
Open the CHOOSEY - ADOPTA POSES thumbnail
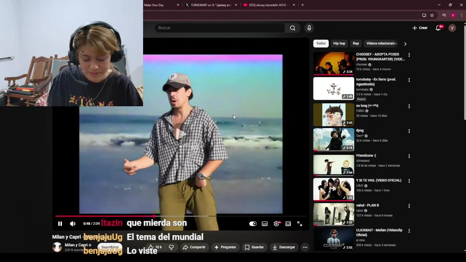333,63
